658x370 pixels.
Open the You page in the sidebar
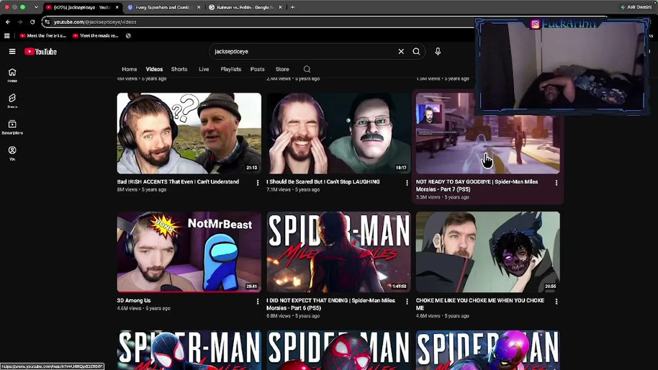tap(12, 153)
